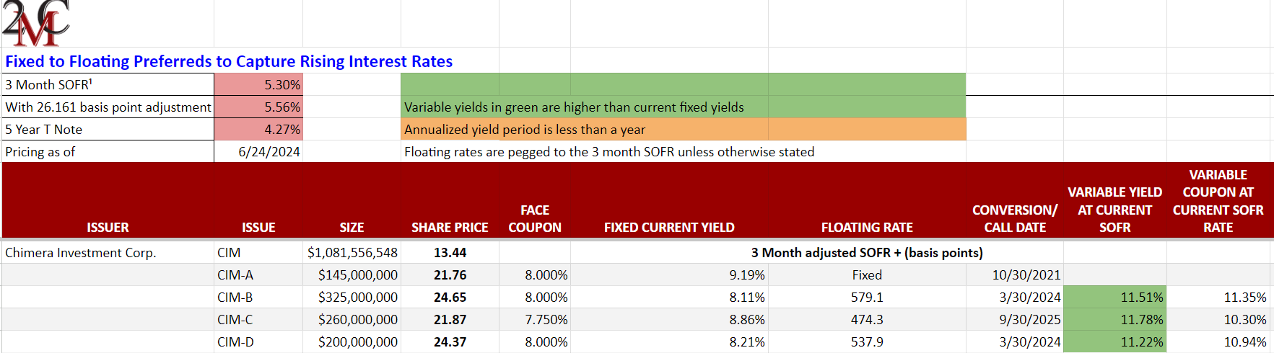The height and width of the screenshot is (353, 1274).
Task: Select the blue 'Fixed to Floating Preferreds' title
Action: point(229,61)
